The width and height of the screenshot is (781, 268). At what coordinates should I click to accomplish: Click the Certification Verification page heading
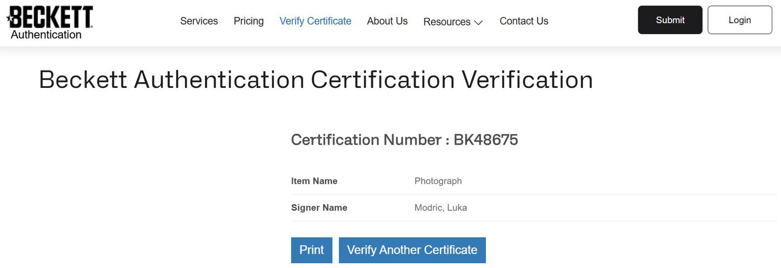[x=316, y=80]
